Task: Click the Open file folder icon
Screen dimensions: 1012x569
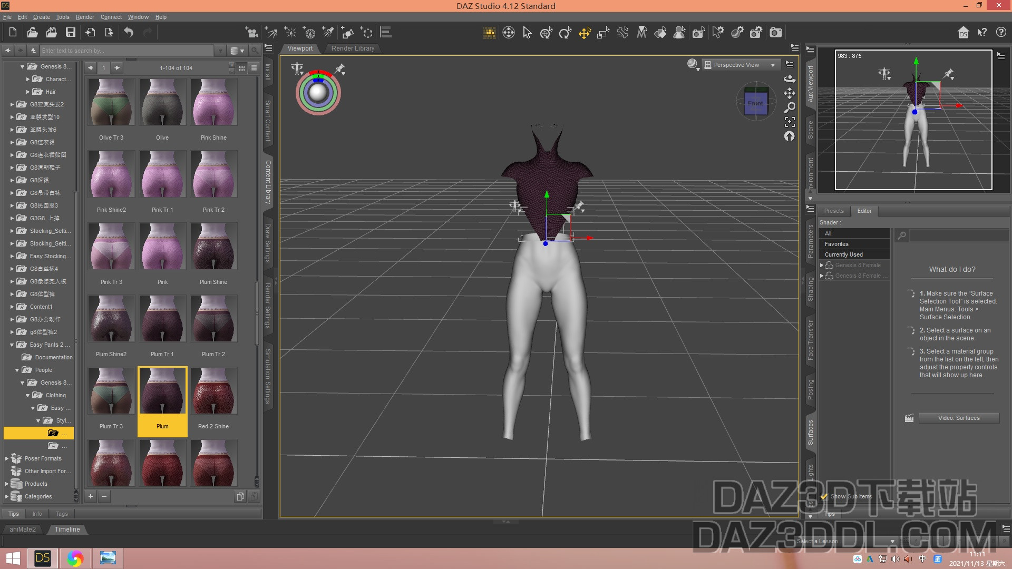Action: [x=32, y=33]
